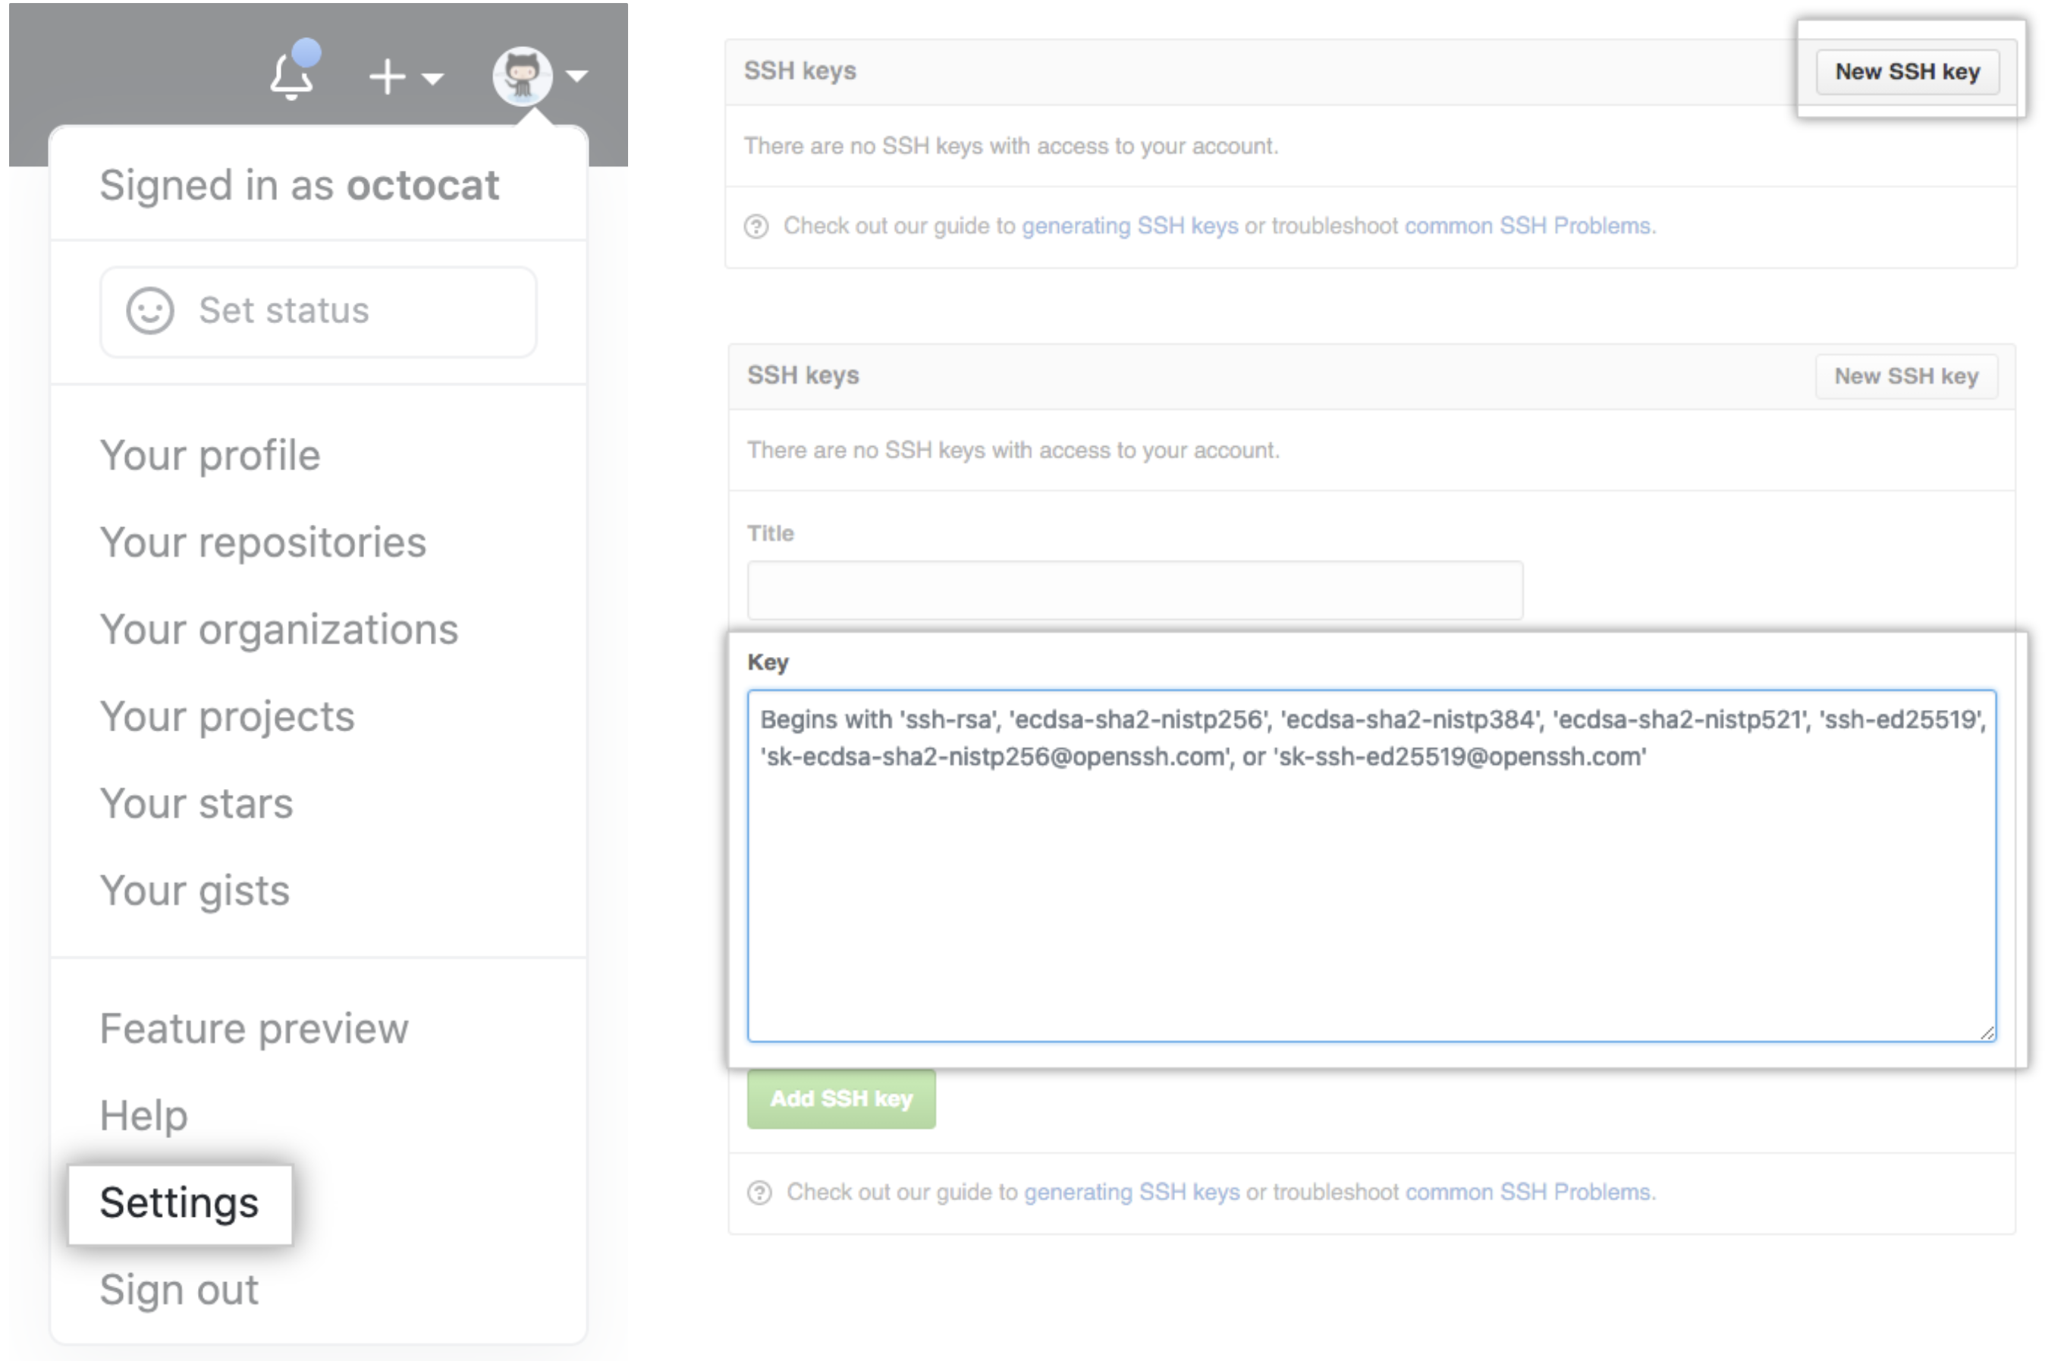Click the plus create-new icon

387,77
